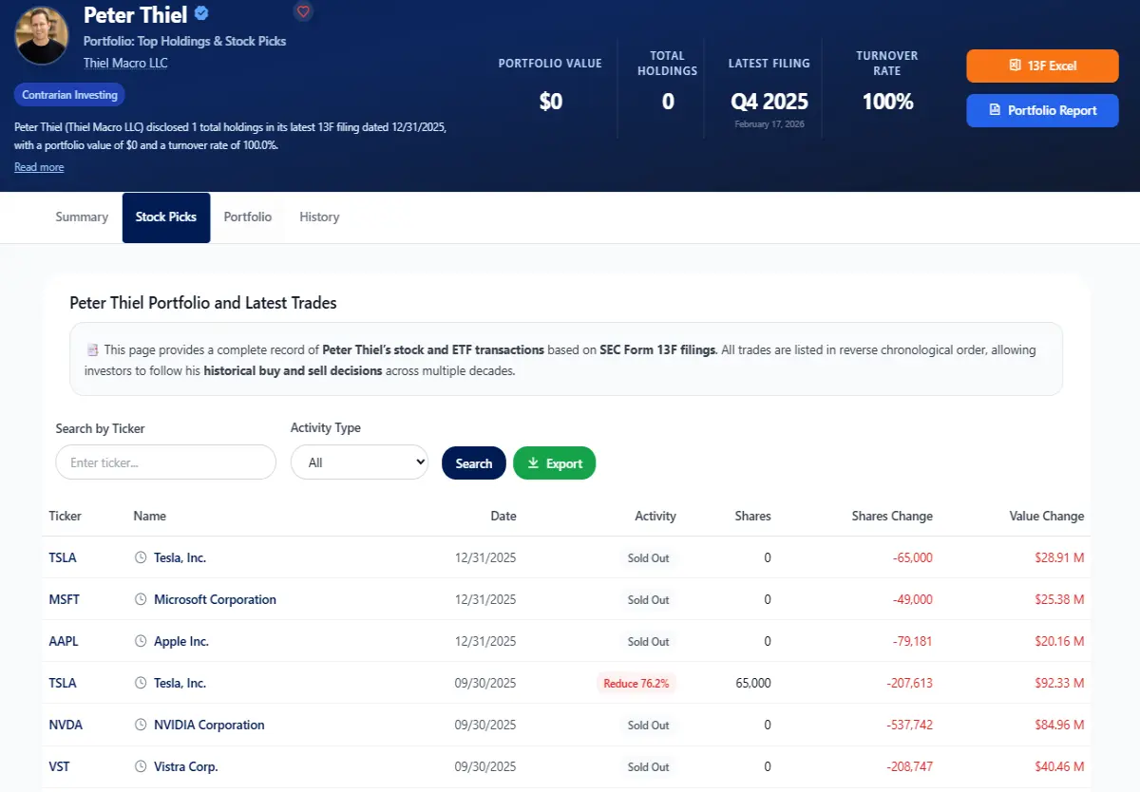Go to the History tab

pyautogui.click(x=319, y=217)
